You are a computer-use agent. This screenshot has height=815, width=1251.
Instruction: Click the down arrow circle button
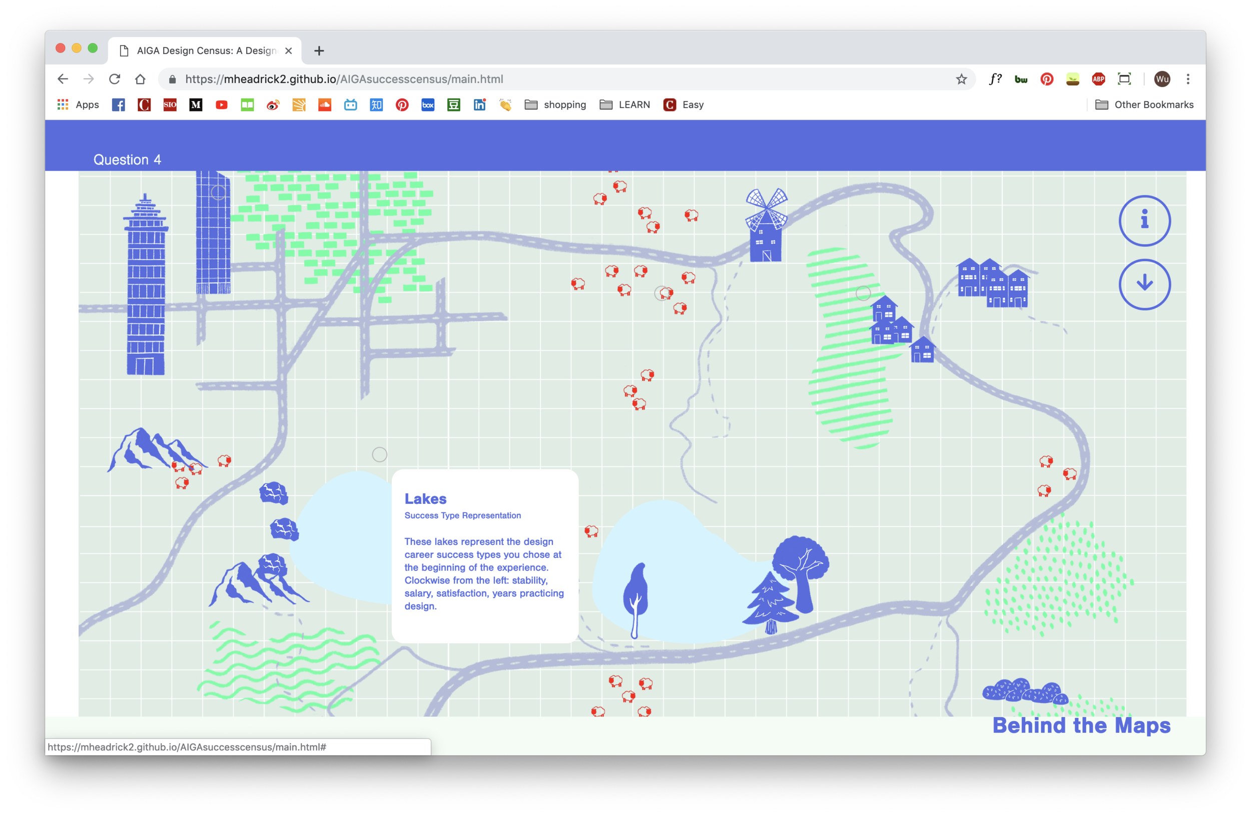[x=1144, y=284]
